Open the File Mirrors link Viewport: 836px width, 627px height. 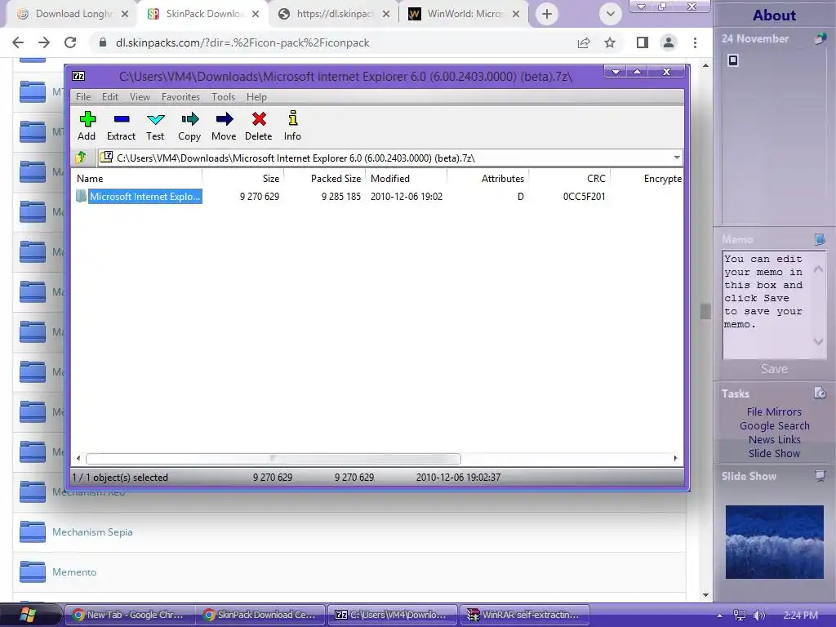pyautogui.click(x=774, y=411)
